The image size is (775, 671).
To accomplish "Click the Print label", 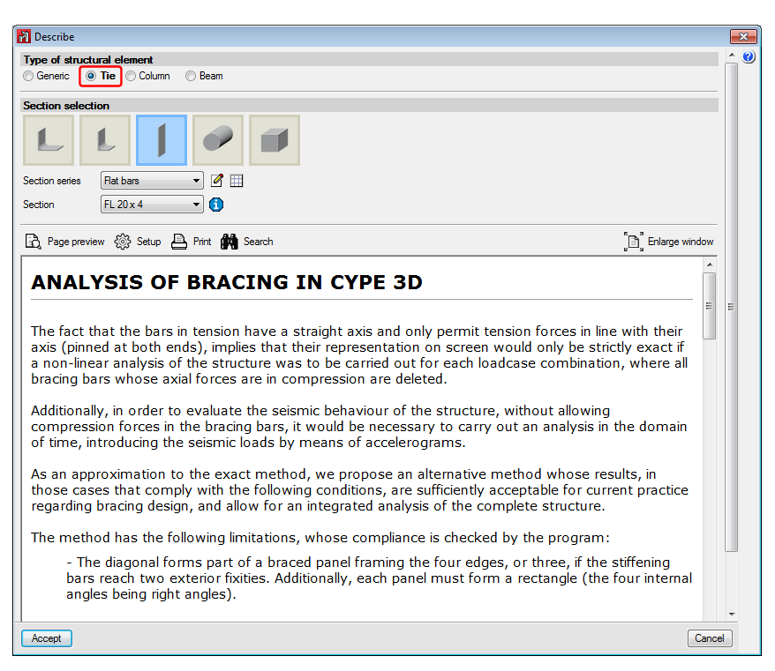I will pyautogui.click(x=202, y=242).
